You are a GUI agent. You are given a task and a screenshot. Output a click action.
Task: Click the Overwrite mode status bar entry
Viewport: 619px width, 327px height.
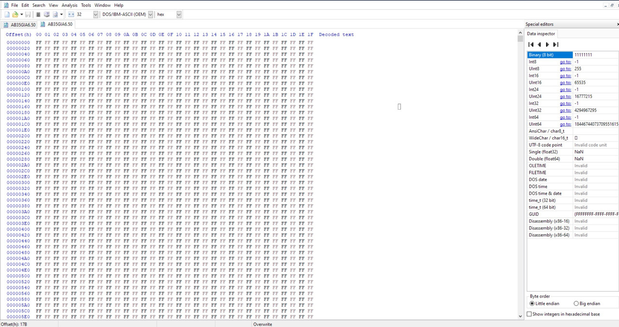pyautogui.click(x=263, y=324)
